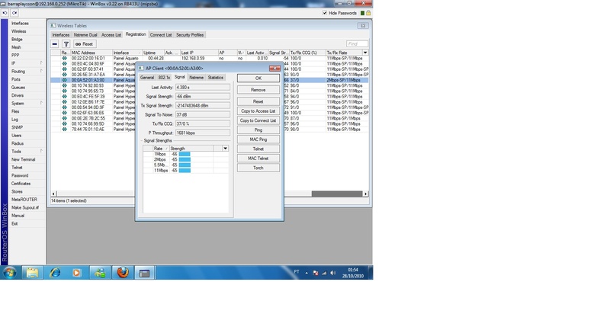610x330 pixels.
Task: Select the Statistics tab in AP Client
Action: point(216,77)
